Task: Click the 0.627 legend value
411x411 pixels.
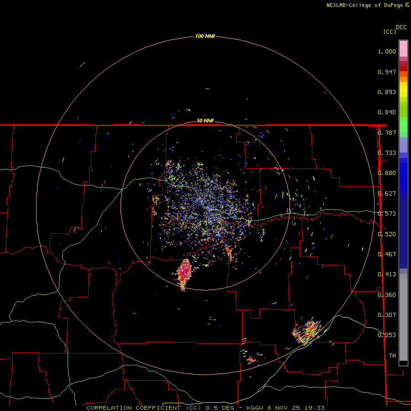Action: 387,194
